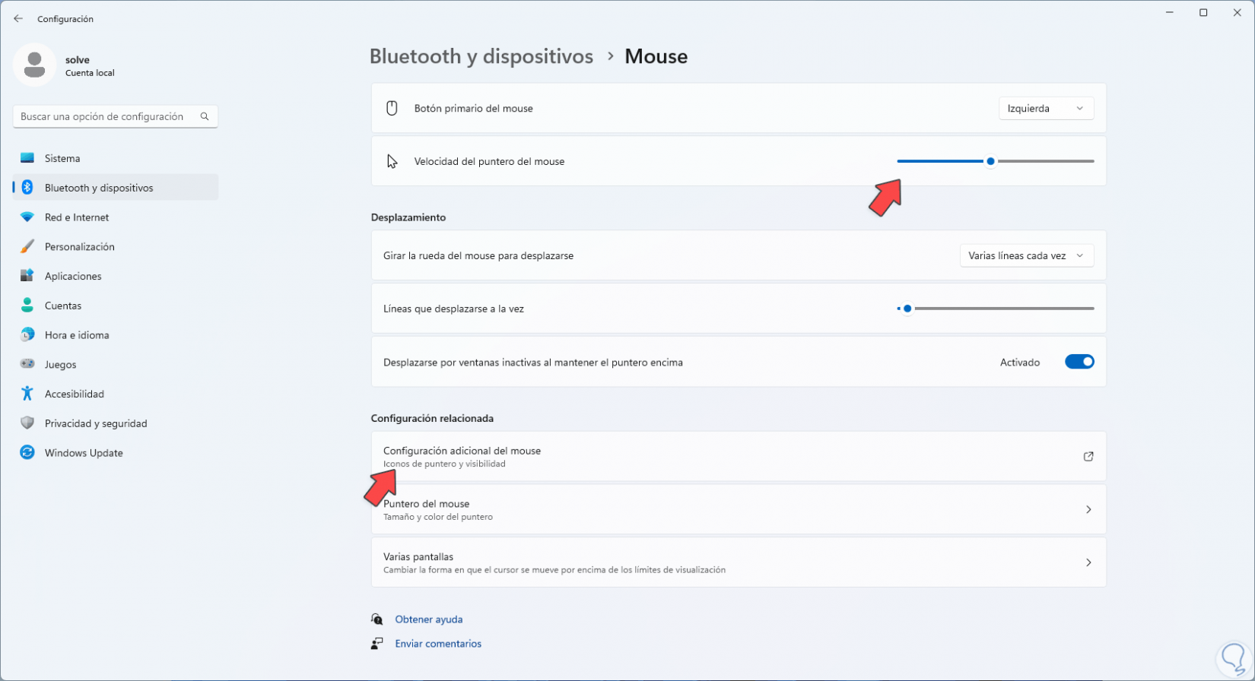
Task: Click the back arrow in Configuración header
Action: [18, 19]
